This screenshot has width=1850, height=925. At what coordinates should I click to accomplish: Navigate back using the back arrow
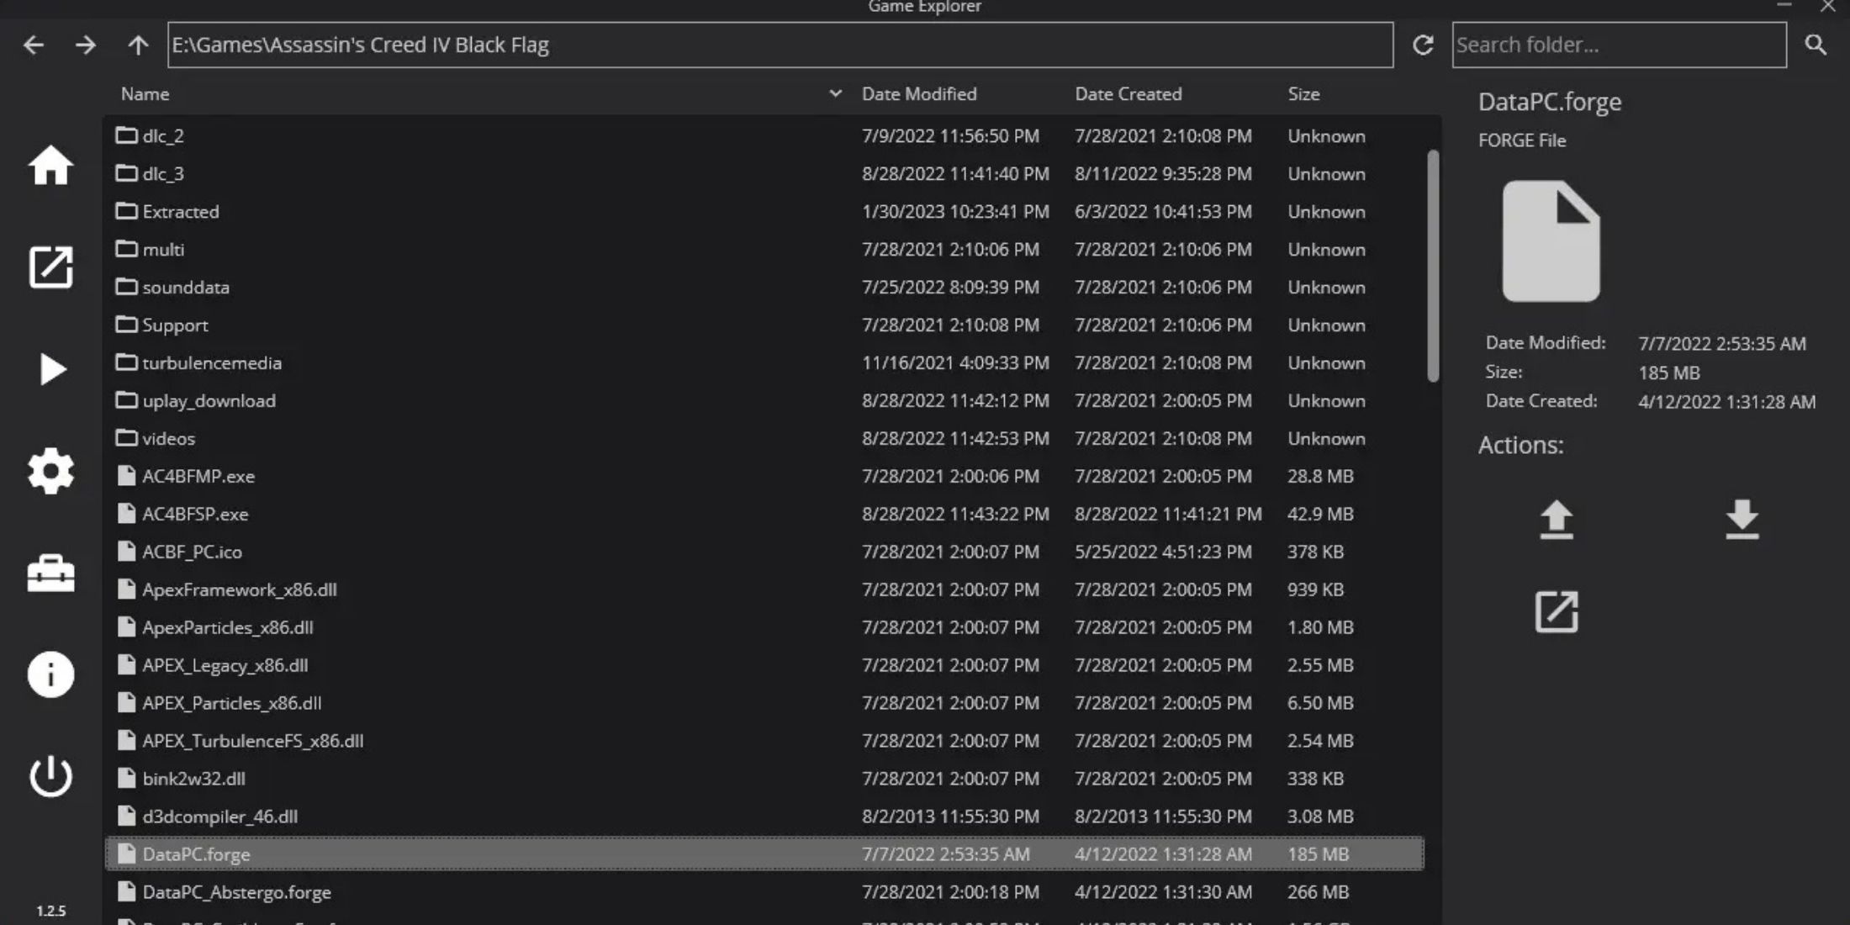tap(32, 44)
